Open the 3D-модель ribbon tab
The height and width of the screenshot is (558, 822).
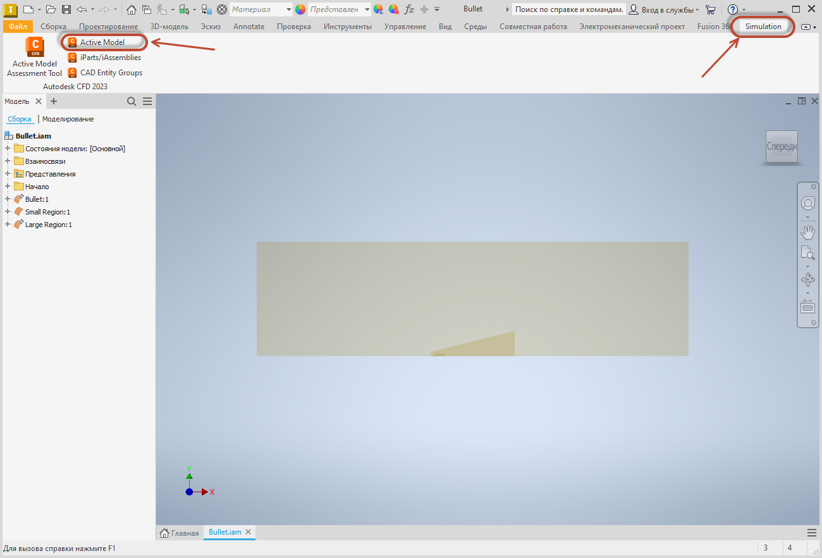[x=169, y=27]
